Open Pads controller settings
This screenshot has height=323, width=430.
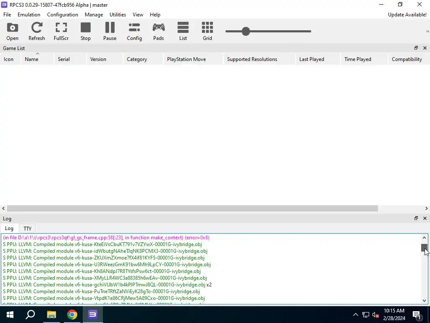(158, 31)
